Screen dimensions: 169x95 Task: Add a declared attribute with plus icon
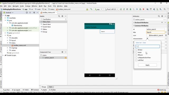[x=162, y=22]
